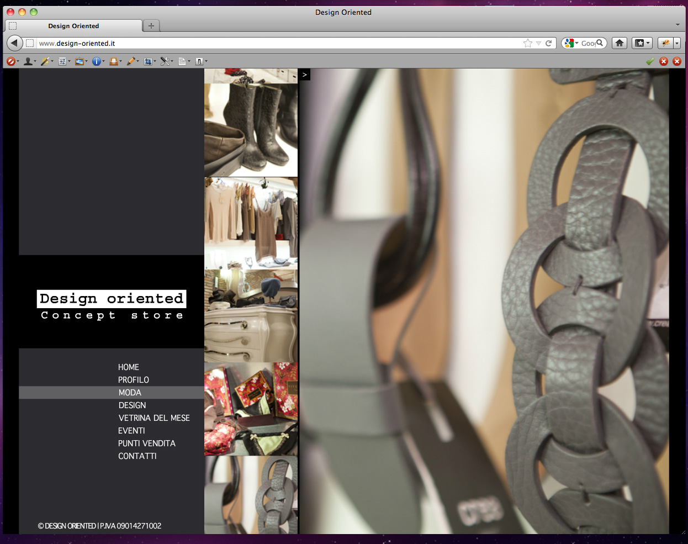
Task: Click the green checkmark render mode icon
Action: (650, 61)
